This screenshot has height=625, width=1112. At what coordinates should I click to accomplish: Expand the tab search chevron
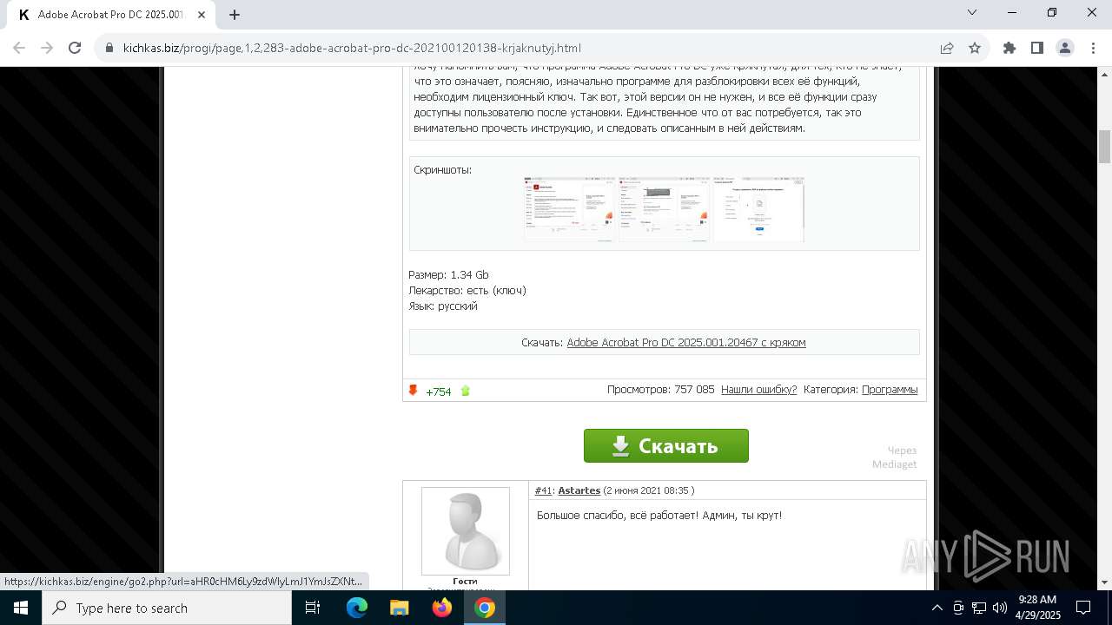click(x=972, y=12)
